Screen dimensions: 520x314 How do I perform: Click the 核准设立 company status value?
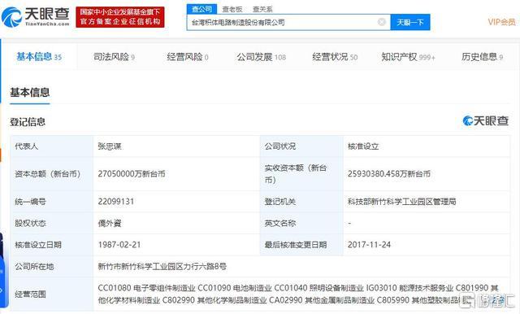coord(363,146)
